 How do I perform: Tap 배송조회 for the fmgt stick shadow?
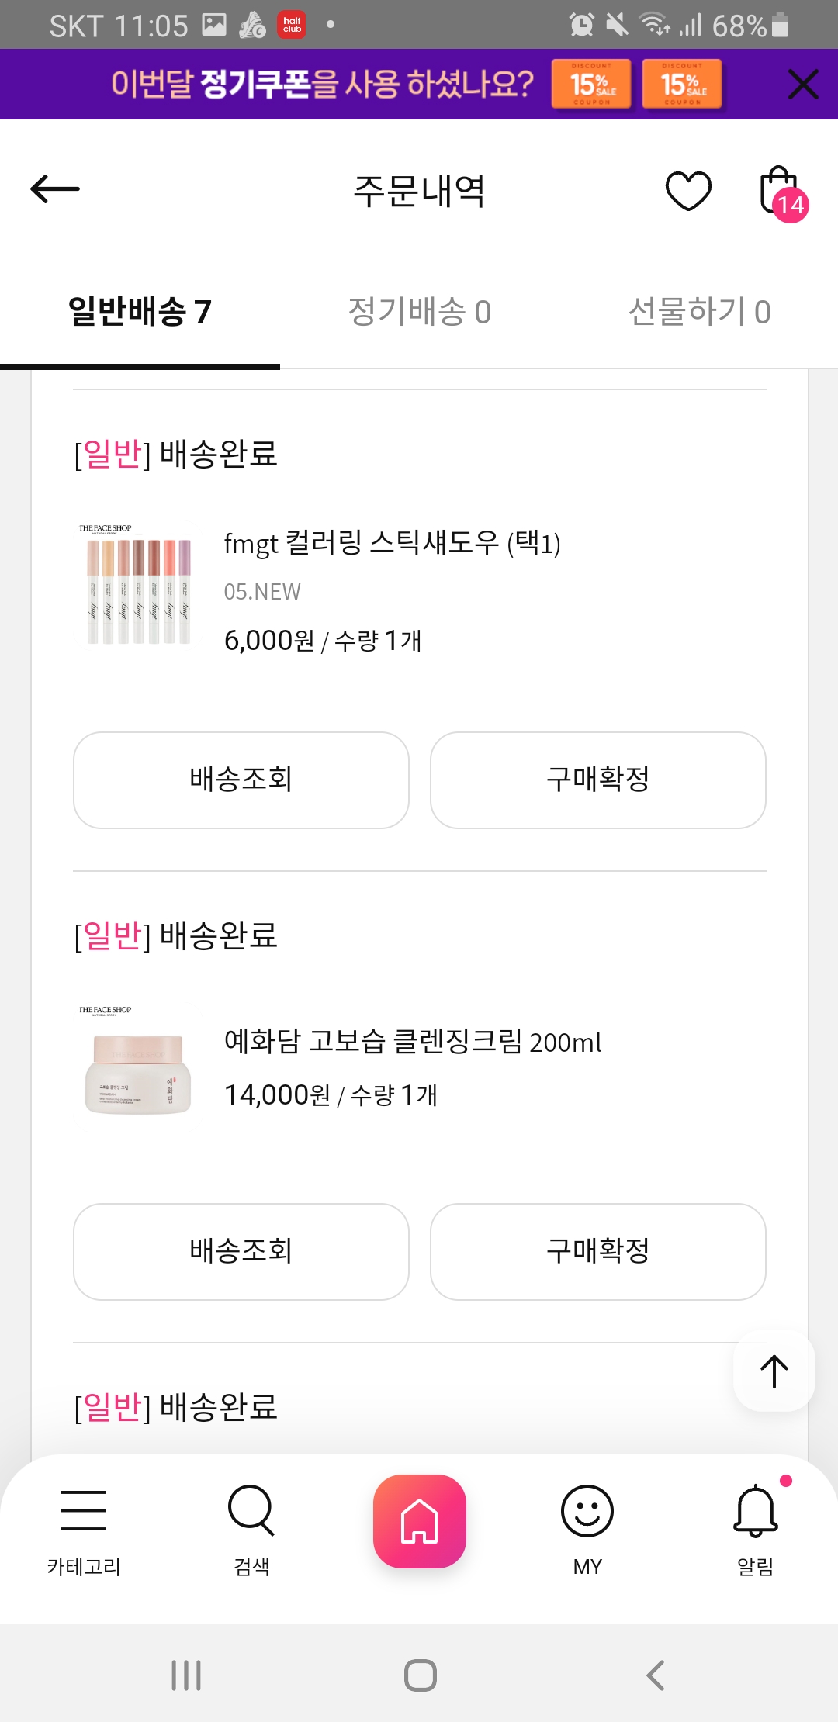click(x=241, y=780)
